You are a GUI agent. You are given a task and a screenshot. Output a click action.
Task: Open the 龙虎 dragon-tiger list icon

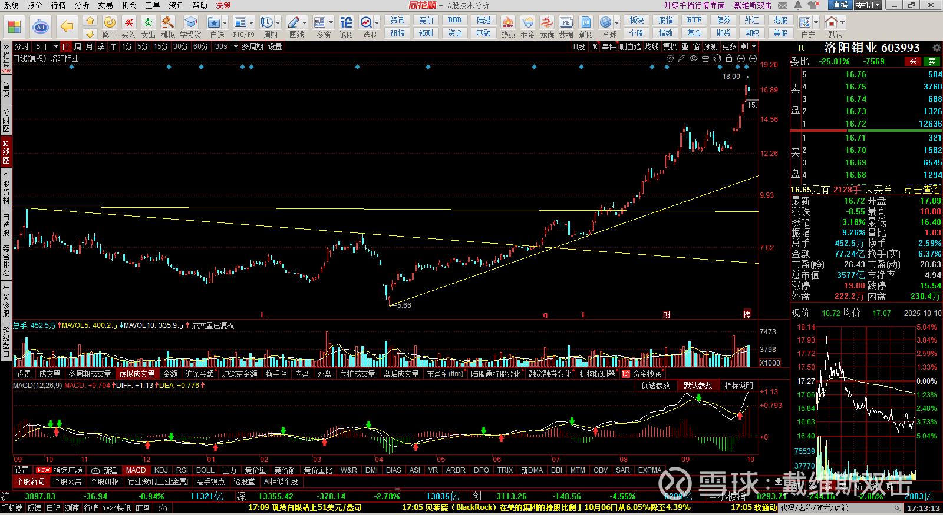coord(547,23)
